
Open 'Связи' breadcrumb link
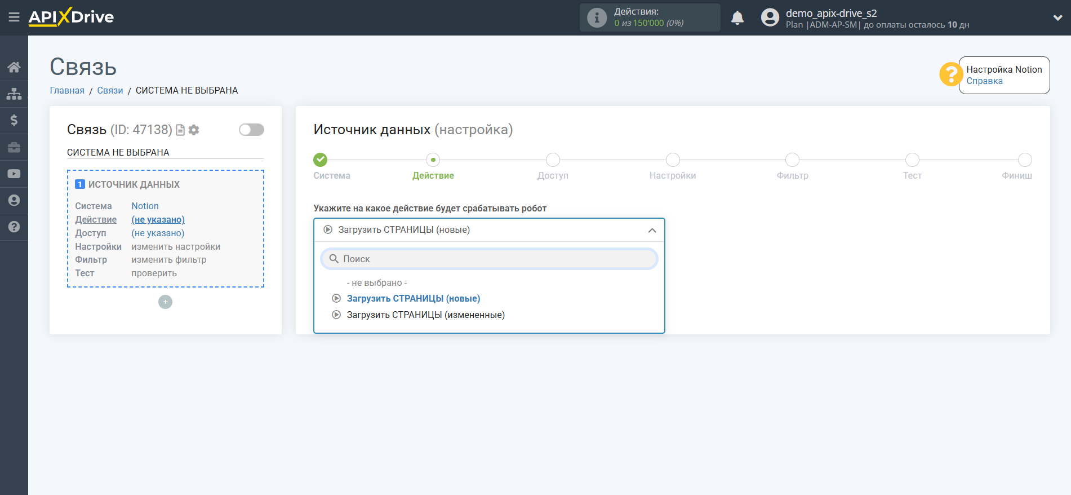point(110,90)
